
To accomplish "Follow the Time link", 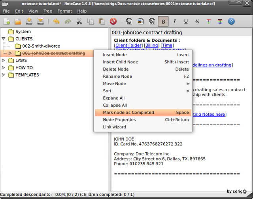I will [x=167, y=45].
